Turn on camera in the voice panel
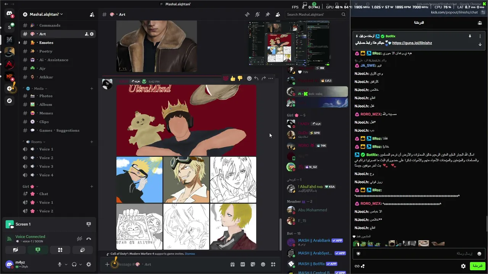The height and width of the screenshot is (274, 488). click(x=15, y=250)
